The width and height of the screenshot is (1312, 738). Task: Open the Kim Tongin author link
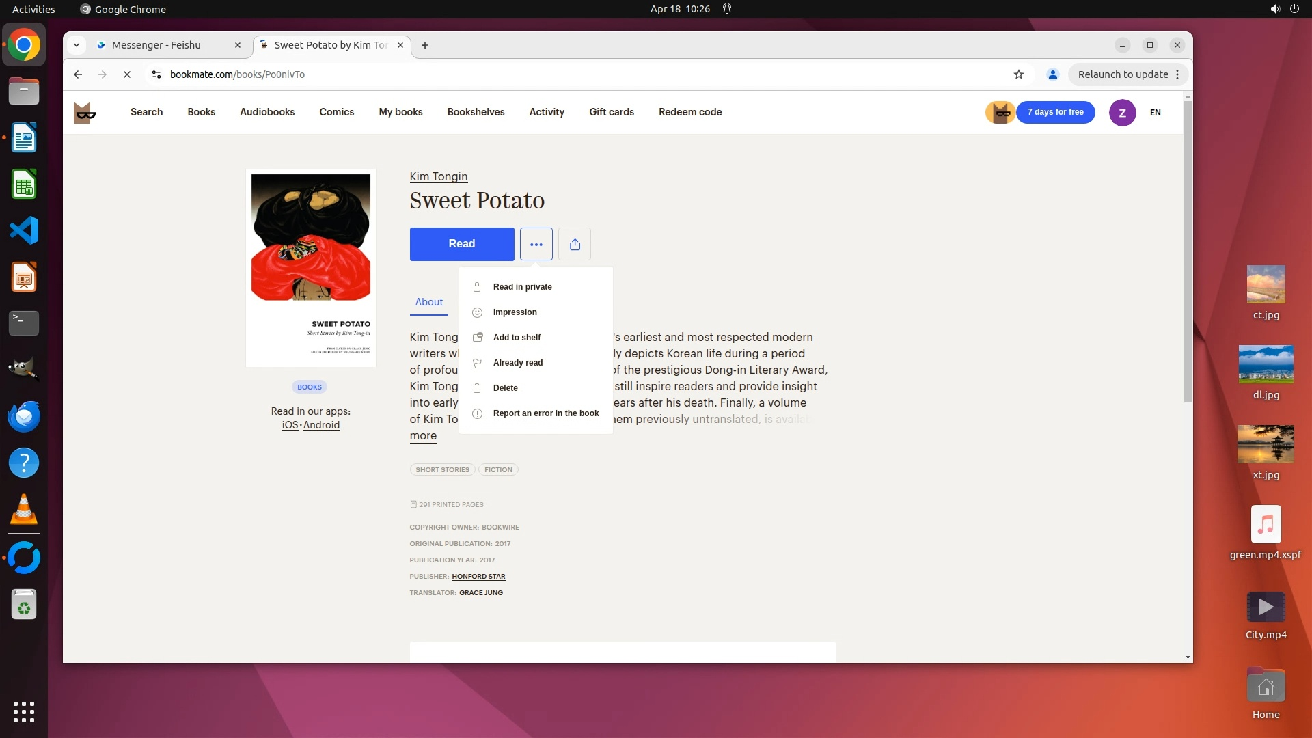[x=439, y=176]
